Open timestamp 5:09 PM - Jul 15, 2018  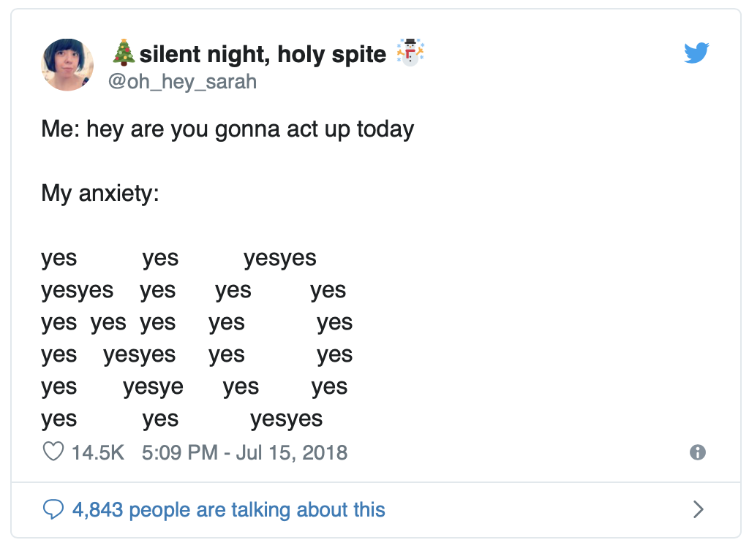(x=244, y=452)
